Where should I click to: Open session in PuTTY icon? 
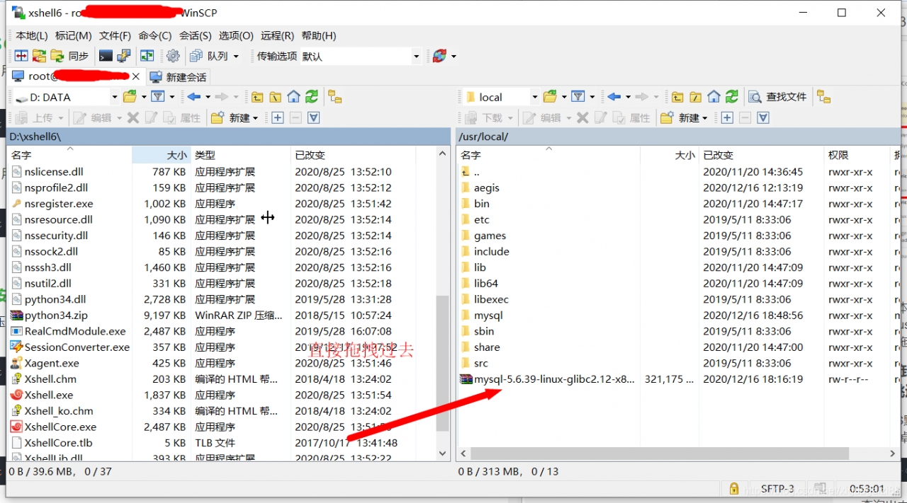[x=124, y=56]
